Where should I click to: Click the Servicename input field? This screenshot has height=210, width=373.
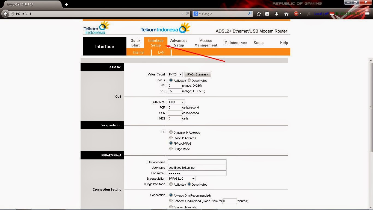click(x=197, y=162)
